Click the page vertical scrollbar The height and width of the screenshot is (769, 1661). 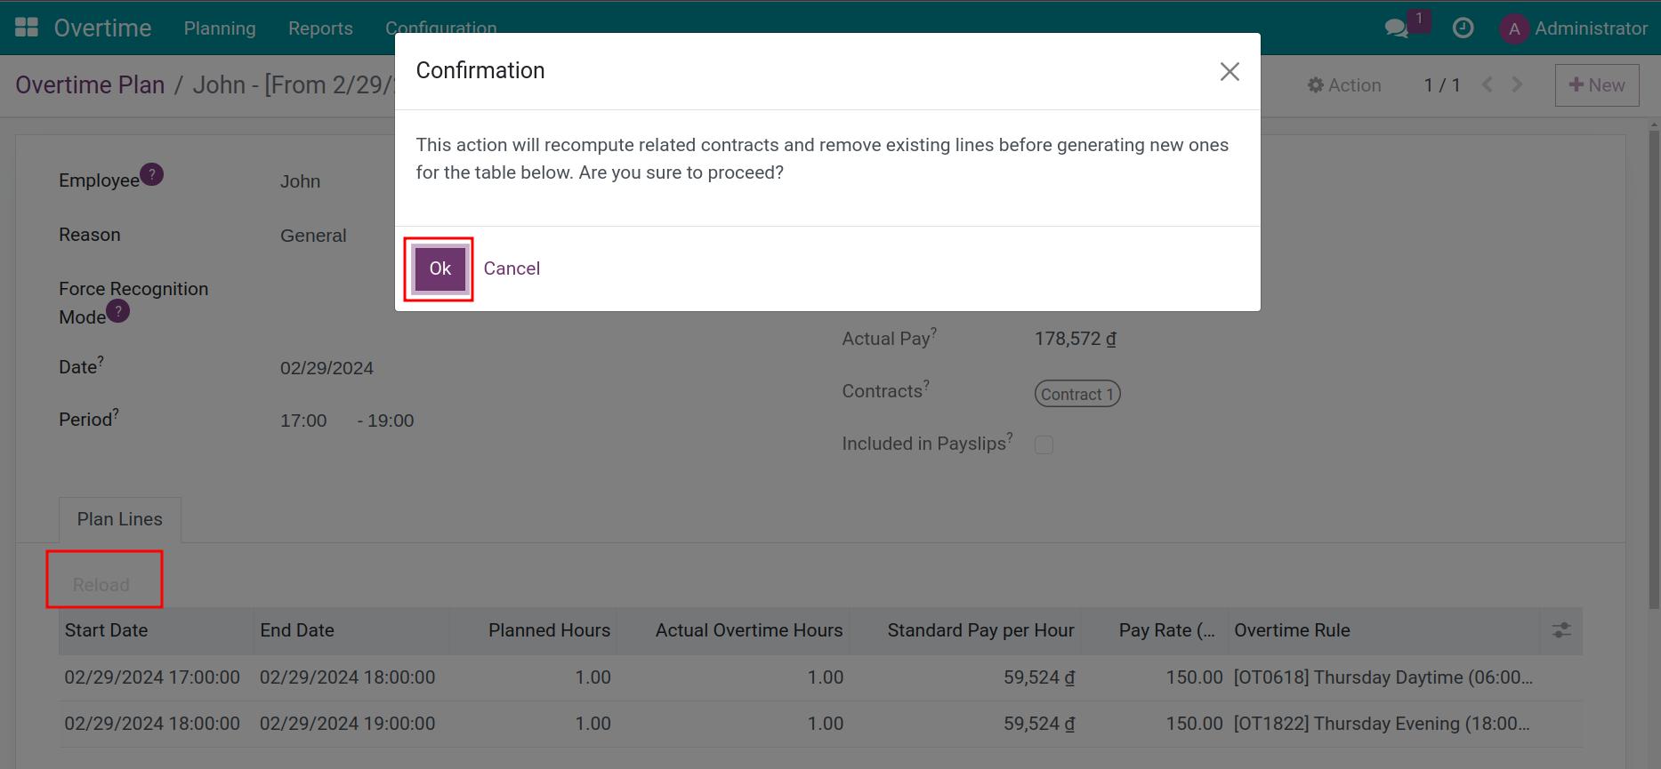click(x=1654, y=369)
